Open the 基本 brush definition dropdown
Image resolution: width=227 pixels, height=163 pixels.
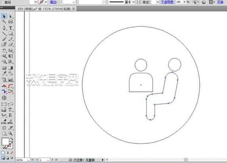pos(134,2)
